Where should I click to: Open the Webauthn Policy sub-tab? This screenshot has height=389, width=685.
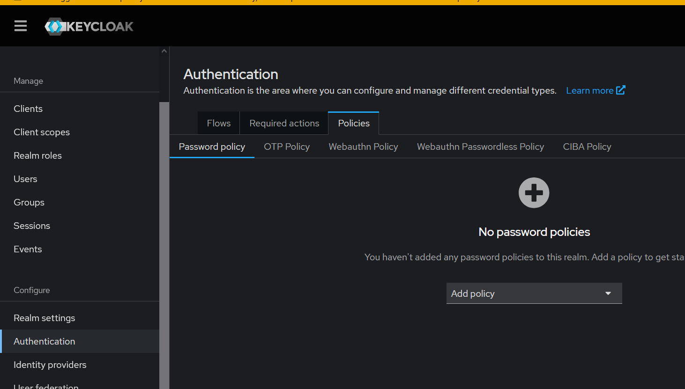[364, 147]
